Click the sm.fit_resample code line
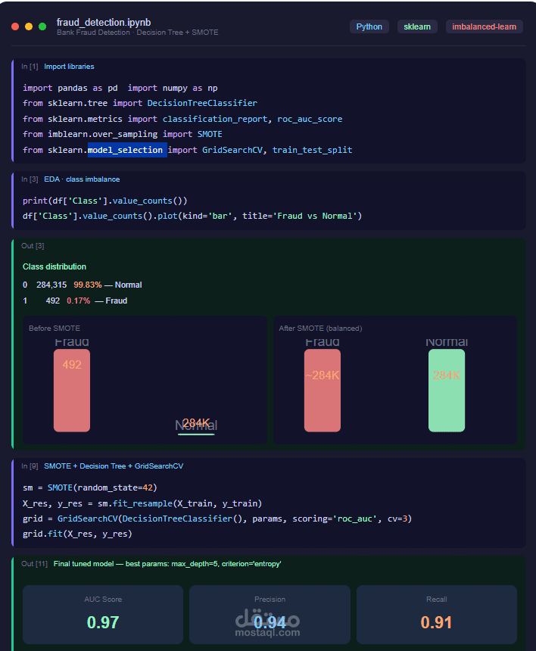536x651 pixels. [142, 503]
